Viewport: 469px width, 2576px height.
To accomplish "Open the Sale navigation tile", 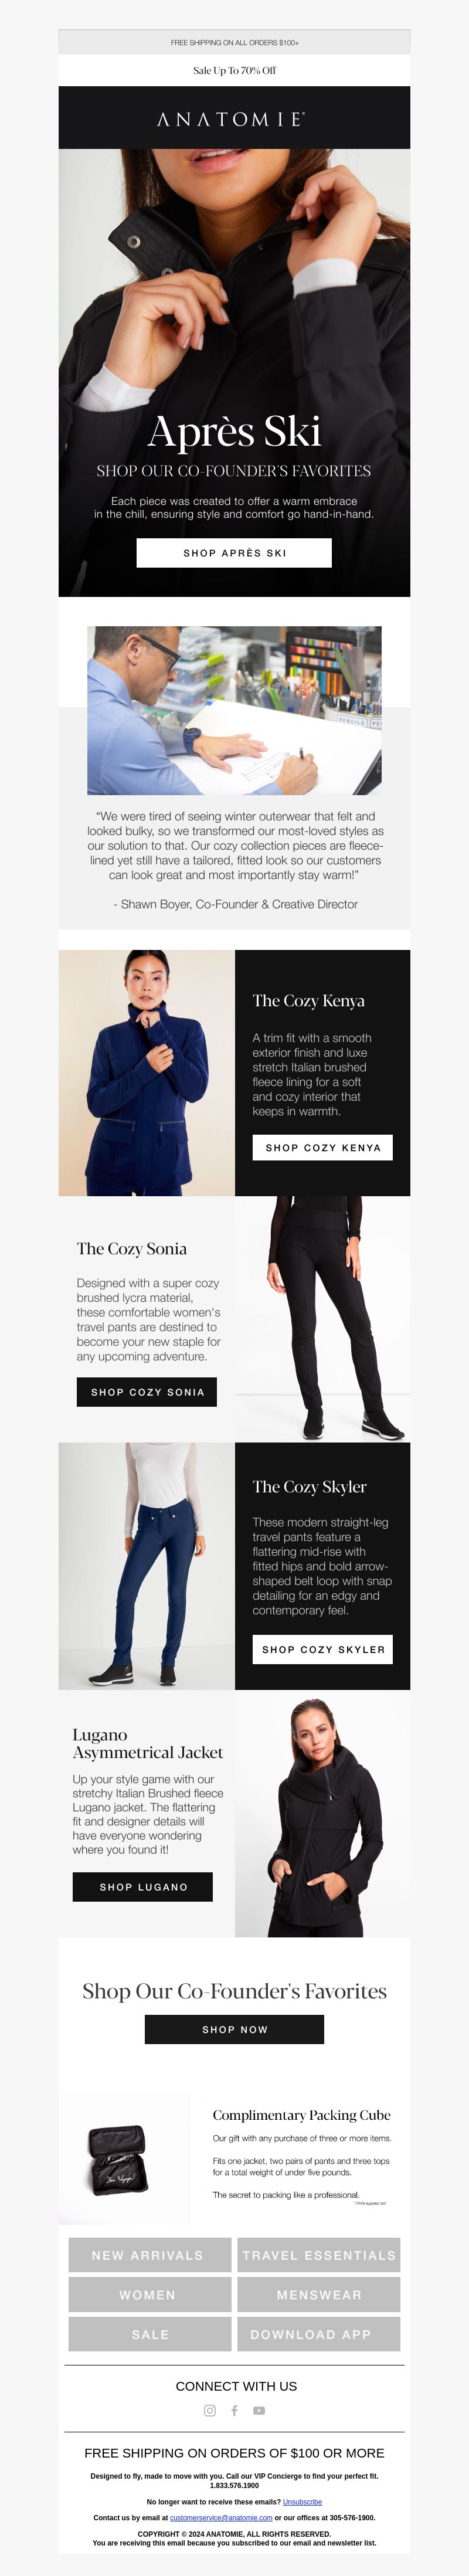I will [x=150, y=2335].
